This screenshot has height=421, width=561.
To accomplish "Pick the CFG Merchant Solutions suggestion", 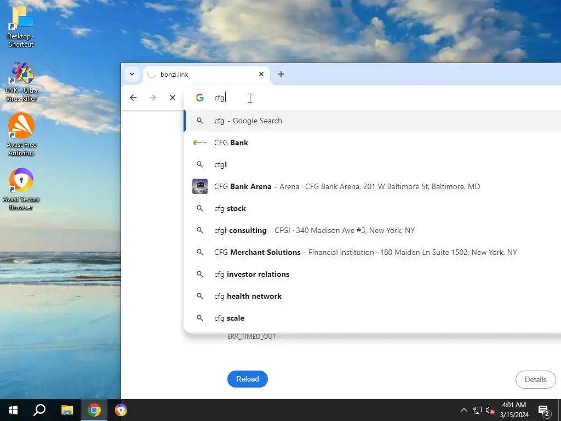I will click(372, 252).
